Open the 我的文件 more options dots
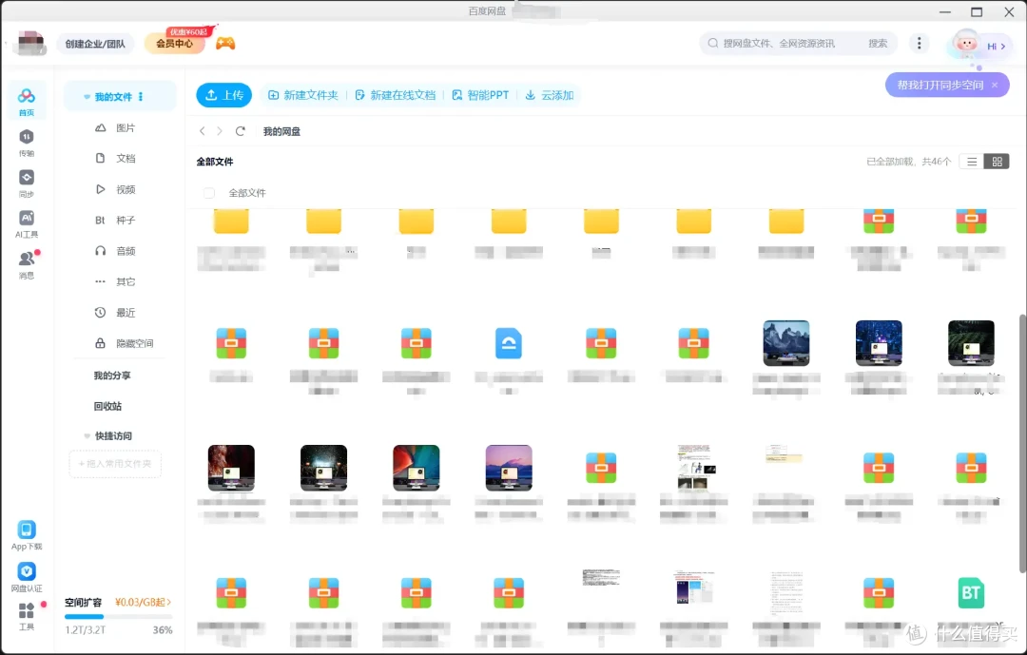Screen dimensions: 1027x655 pyautogui.click(x=141, y=96)
